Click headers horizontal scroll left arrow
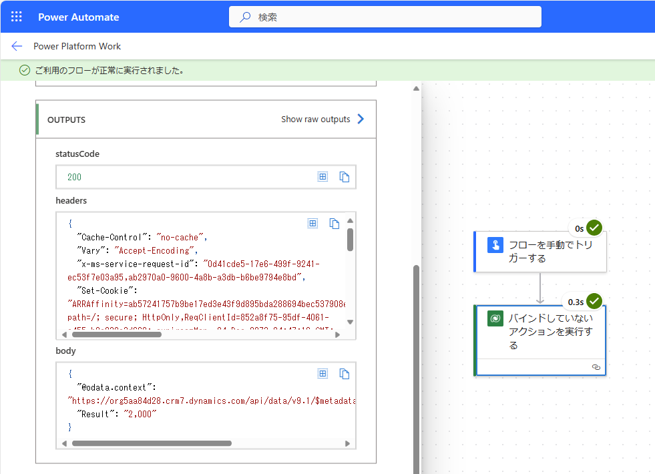This screenshot has width=655, height=474. click(64, 334)
